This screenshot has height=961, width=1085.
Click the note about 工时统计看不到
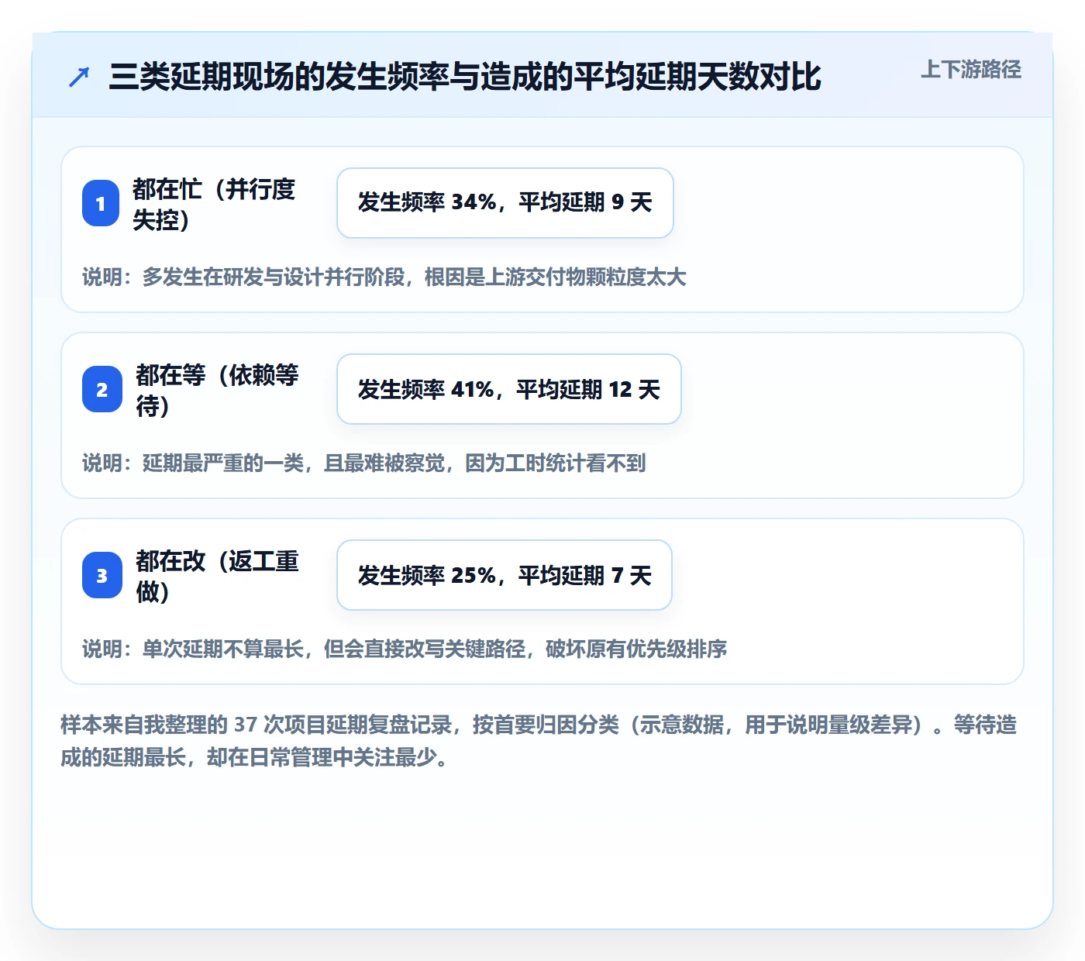point(364,463)
